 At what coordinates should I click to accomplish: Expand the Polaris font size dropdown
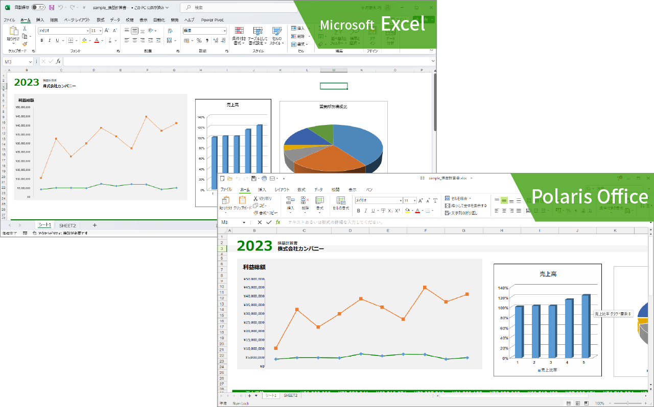point(414,200)
